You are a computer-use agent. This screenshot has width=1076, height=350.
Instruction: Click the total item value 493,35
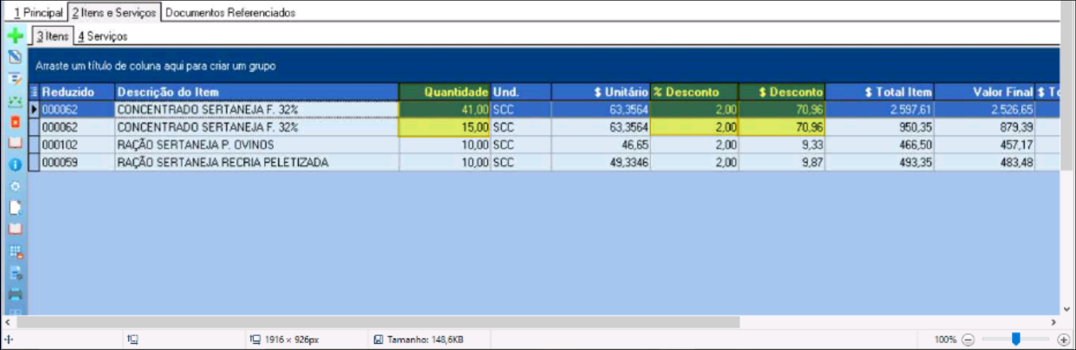point(880,163)
